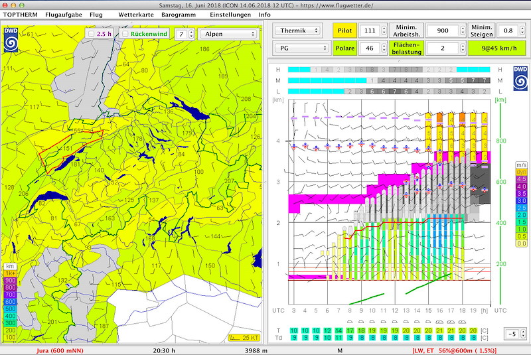The image size is (531, 355).
Task: Click the Minim. Steigen button
Action: [482, 31]
